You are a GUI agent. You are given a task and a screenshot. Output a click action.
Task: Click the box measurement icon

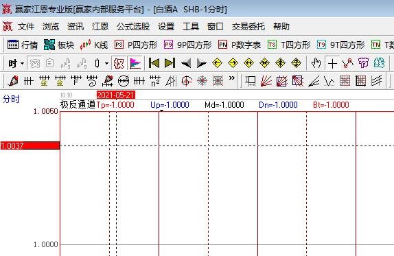251,81
